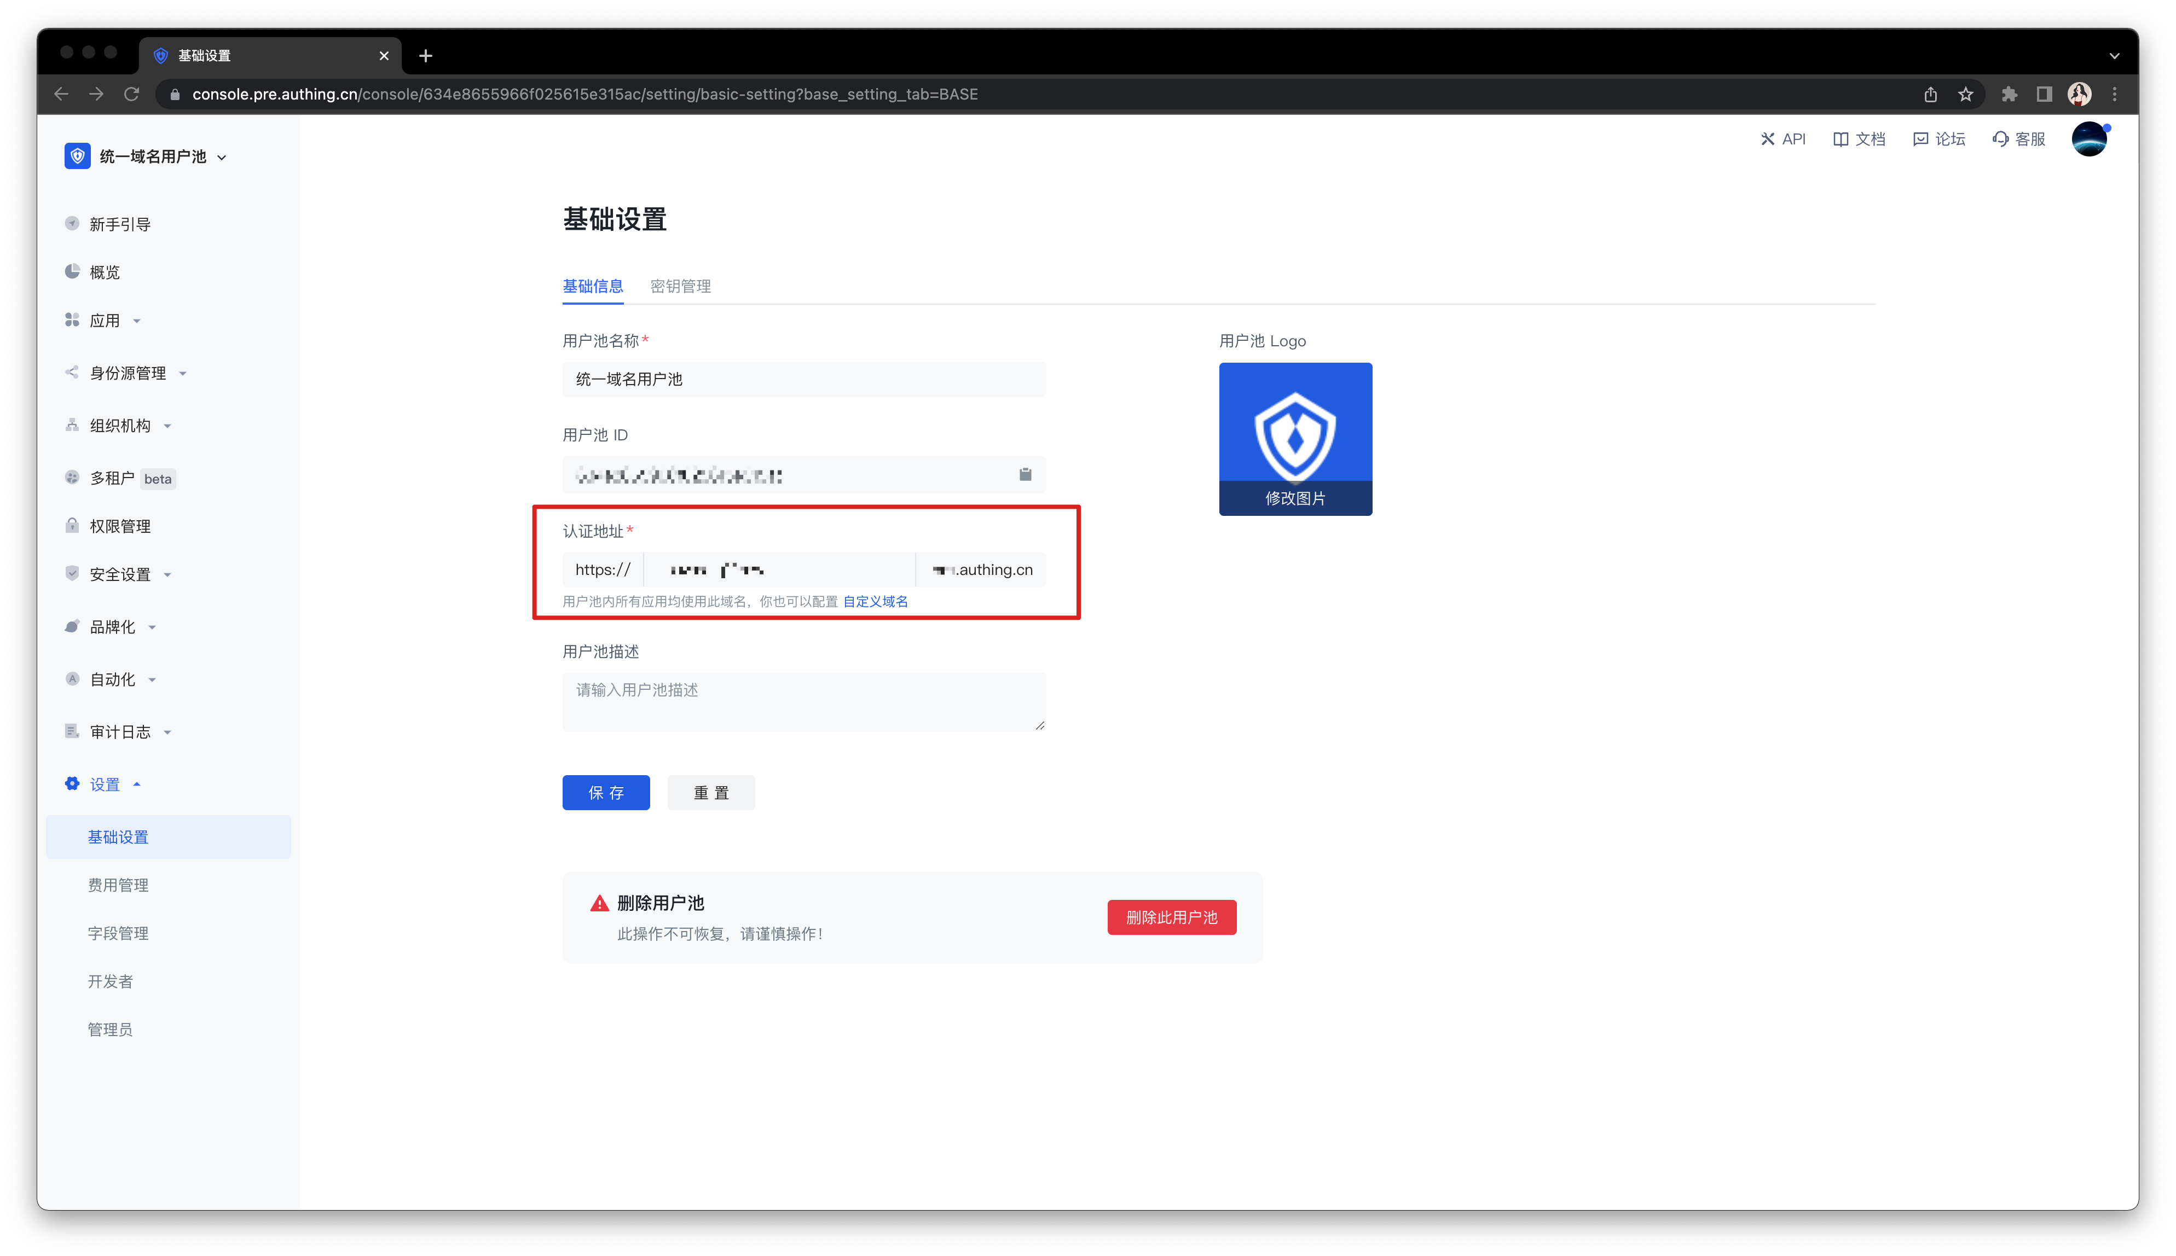Copy the user pool ID via clipboard icon

(1025, 474)
